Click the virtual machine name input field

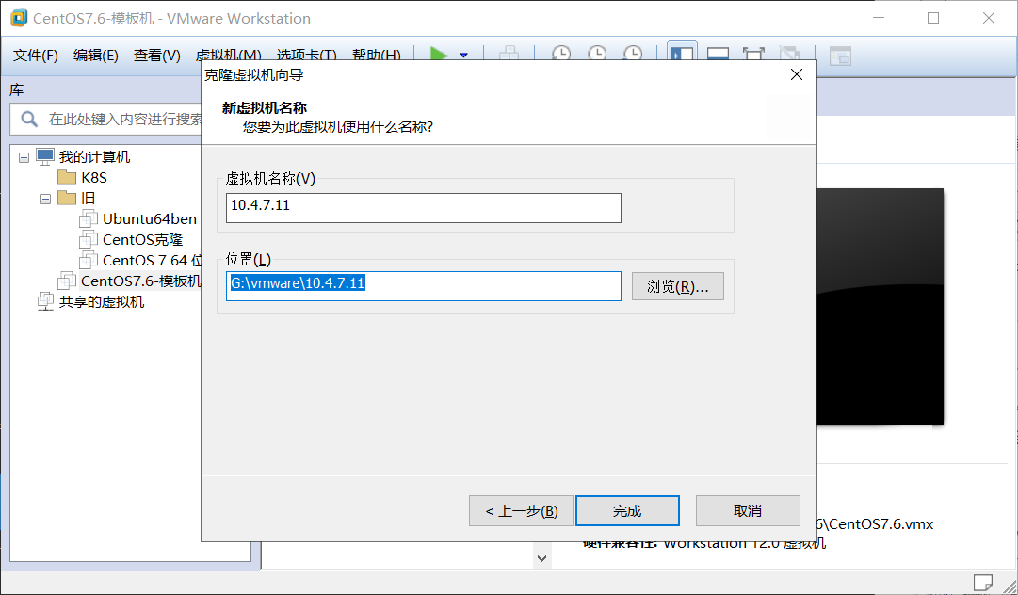tap(423, 208)
